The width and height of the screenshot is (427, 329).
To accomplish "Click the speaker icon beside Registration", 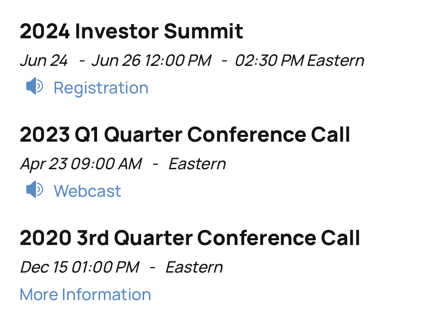I will [x=34, y=87].
